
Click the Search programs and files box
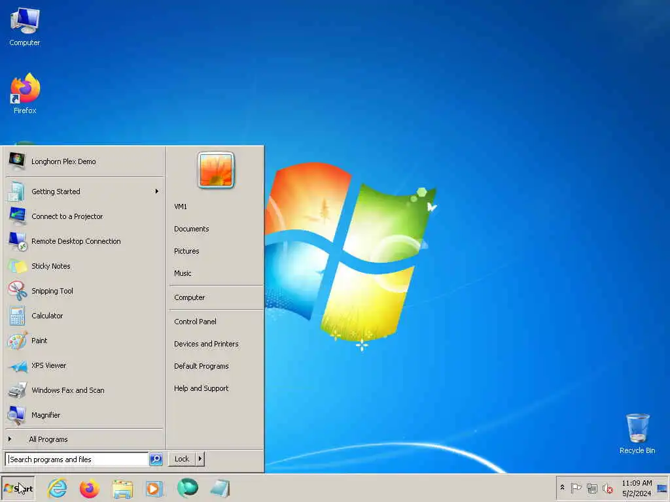tap(77, 460)
